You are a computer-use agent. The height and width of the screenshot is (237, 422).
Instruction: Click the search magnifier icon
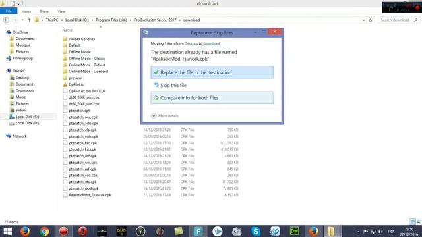[415, 20]
